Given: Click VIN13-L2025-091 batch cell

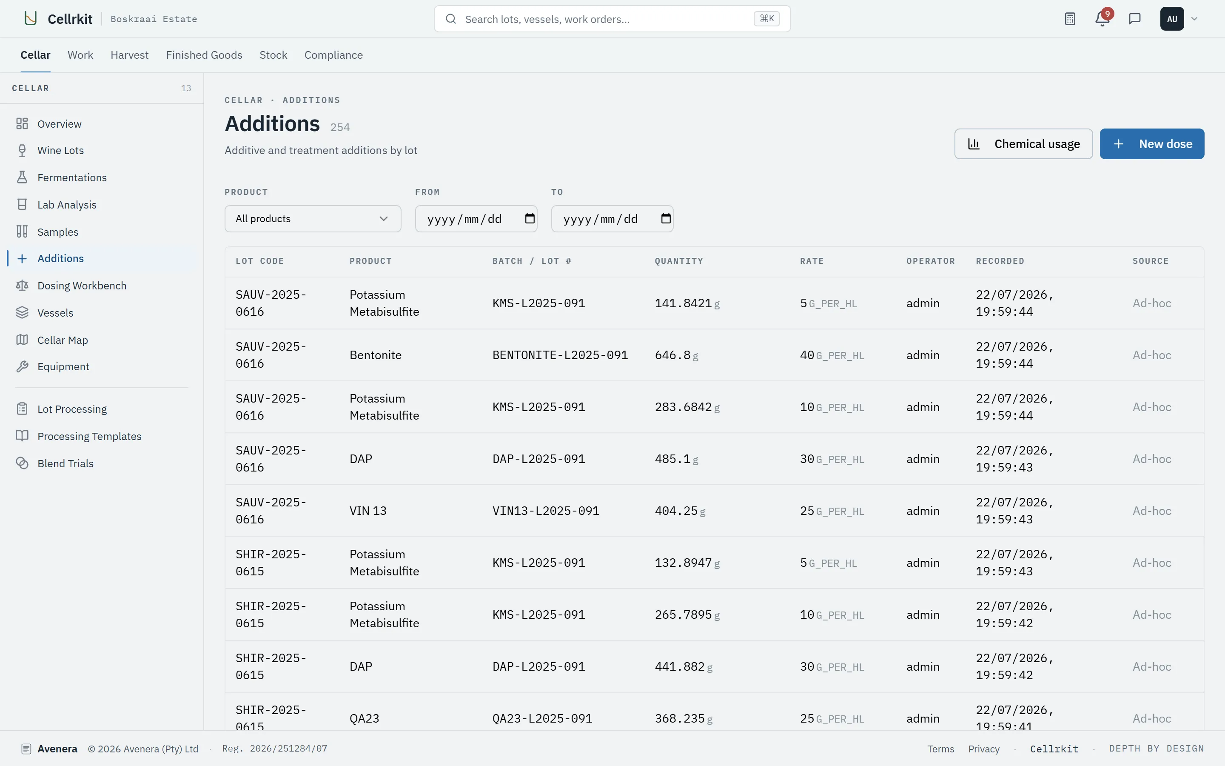Looking at the screenshot, I should (546, 511).
